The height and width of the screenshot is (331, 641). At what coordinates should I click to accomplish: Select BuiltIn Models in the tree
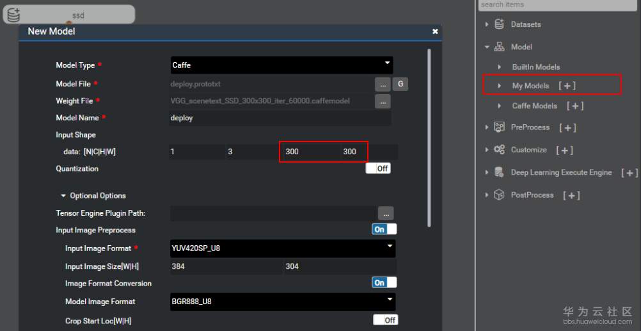click(x=536, y=67)
